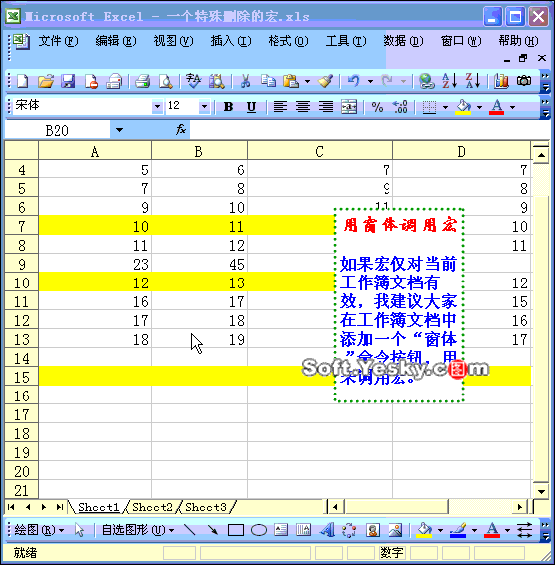The image size is (555, 565).
Task: Click the 绘图(R) drawing menu button
Action: click(40, 530)
